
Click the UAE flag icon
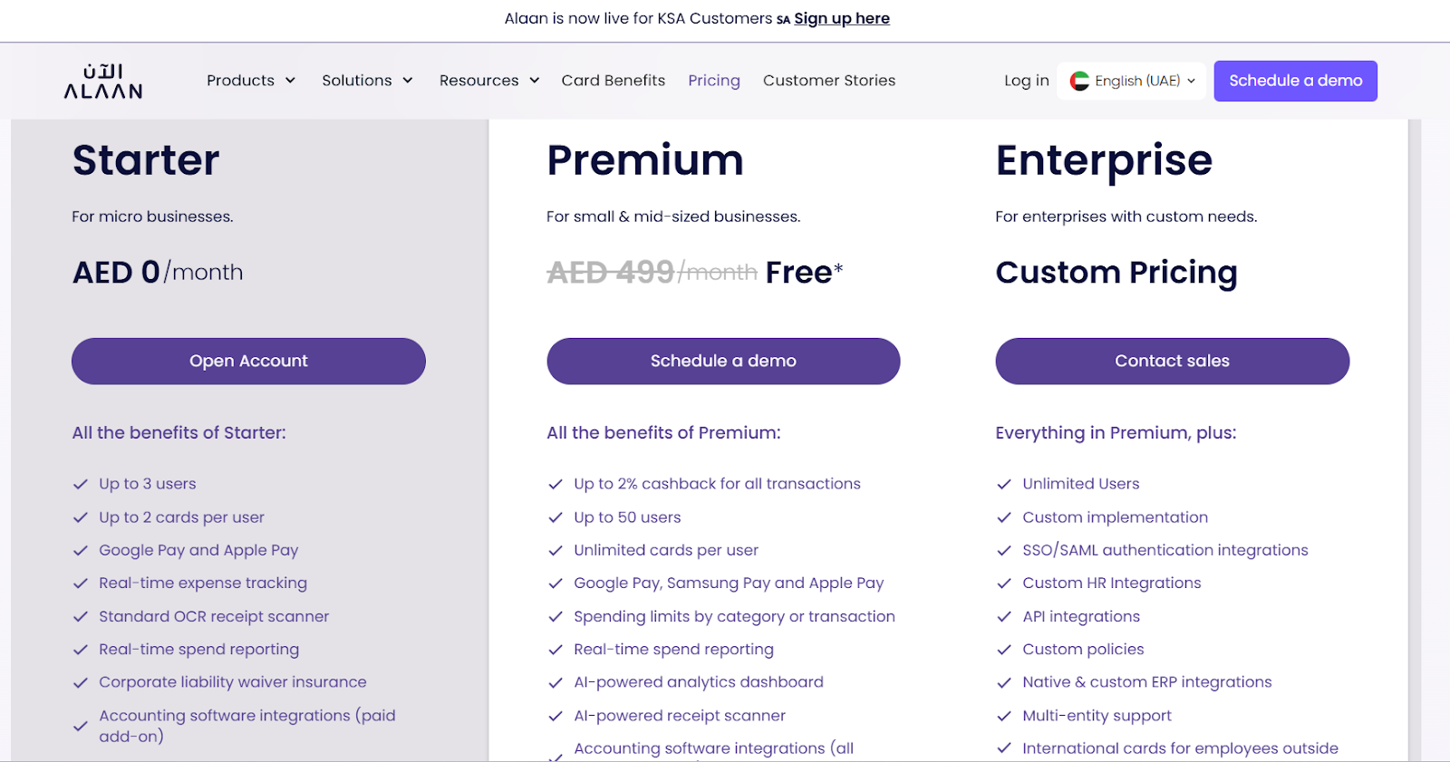1079,81
